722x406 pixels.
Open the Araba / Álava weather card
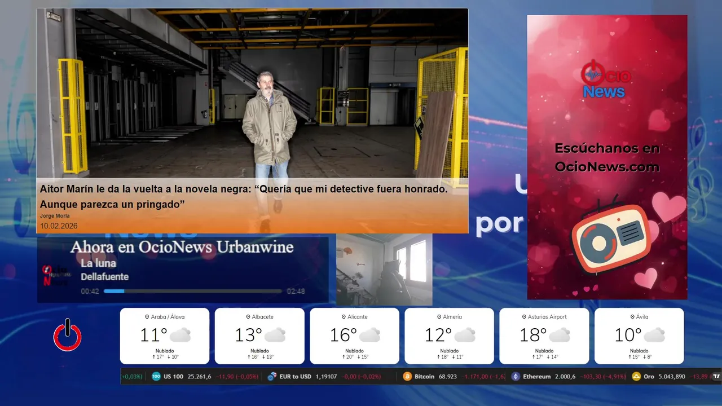[165, 336]
